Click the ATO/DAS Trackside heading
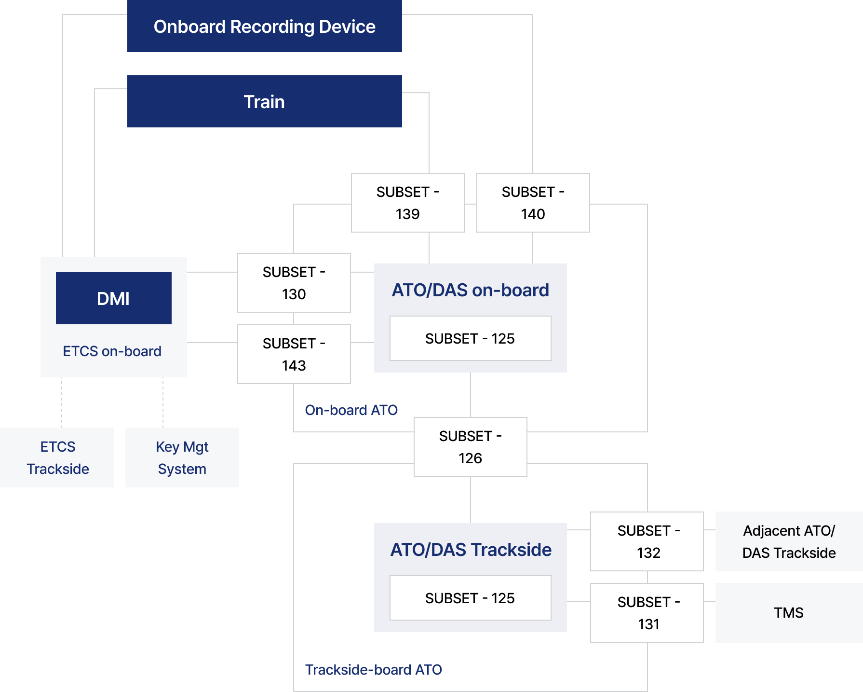 point(471,550)
